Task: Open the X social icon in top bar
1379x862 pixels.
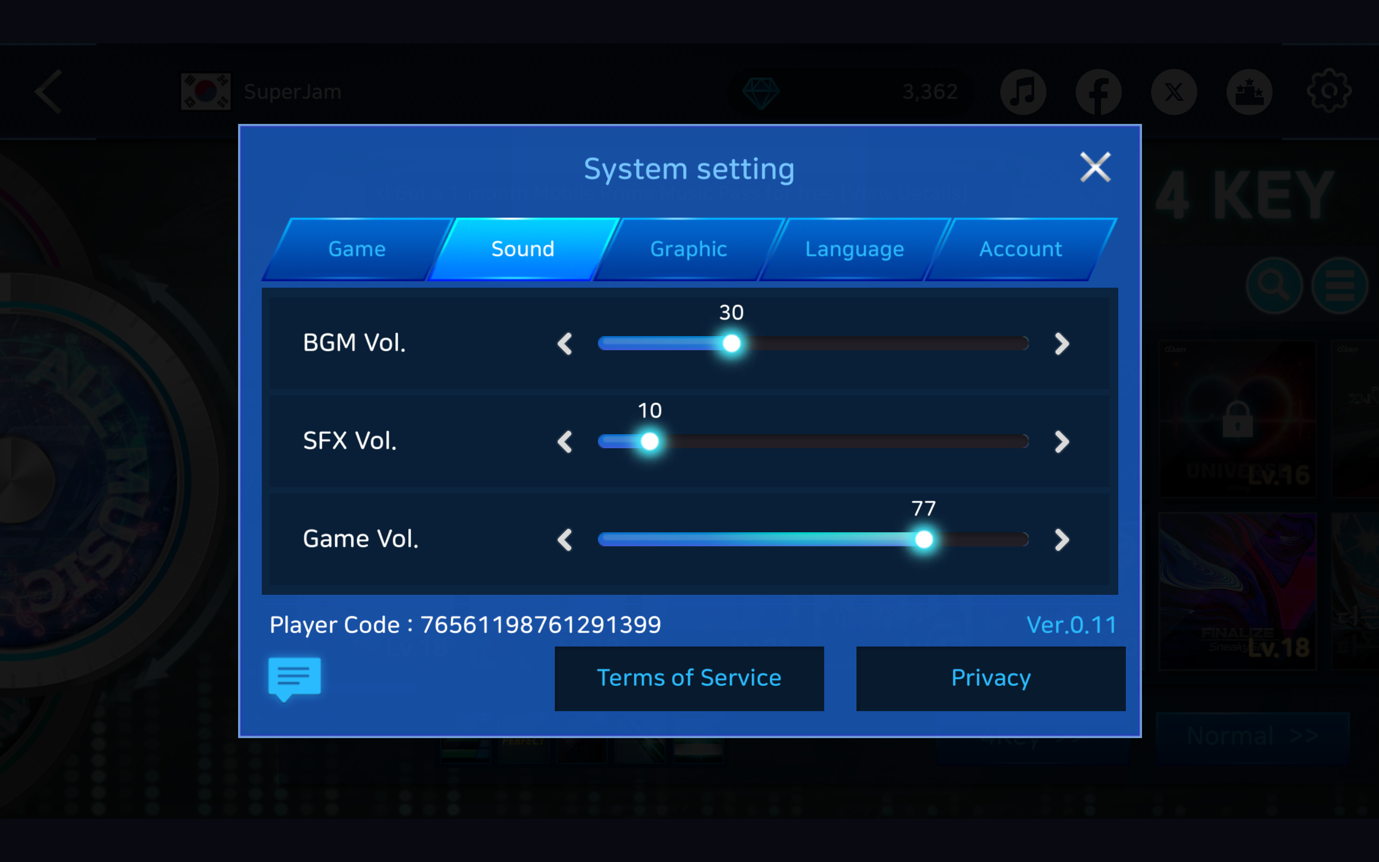Action: pos(1174,92)
